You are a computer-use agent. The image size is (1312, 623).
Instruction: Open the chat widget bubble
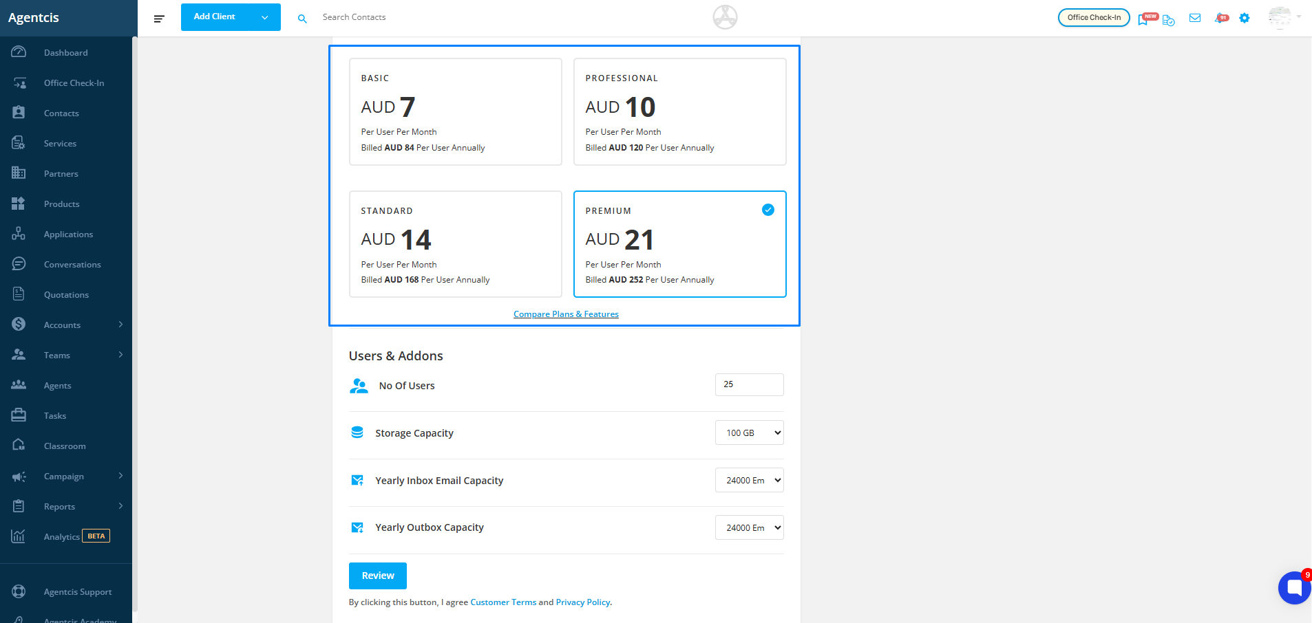click(x=1295, y=588)
